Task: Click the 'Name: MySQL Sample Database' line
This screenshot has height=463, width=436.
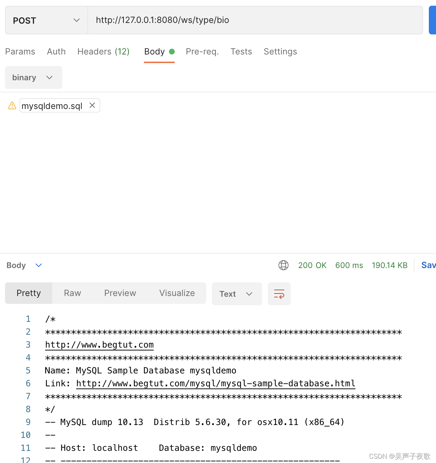Action: coord(141,371)
